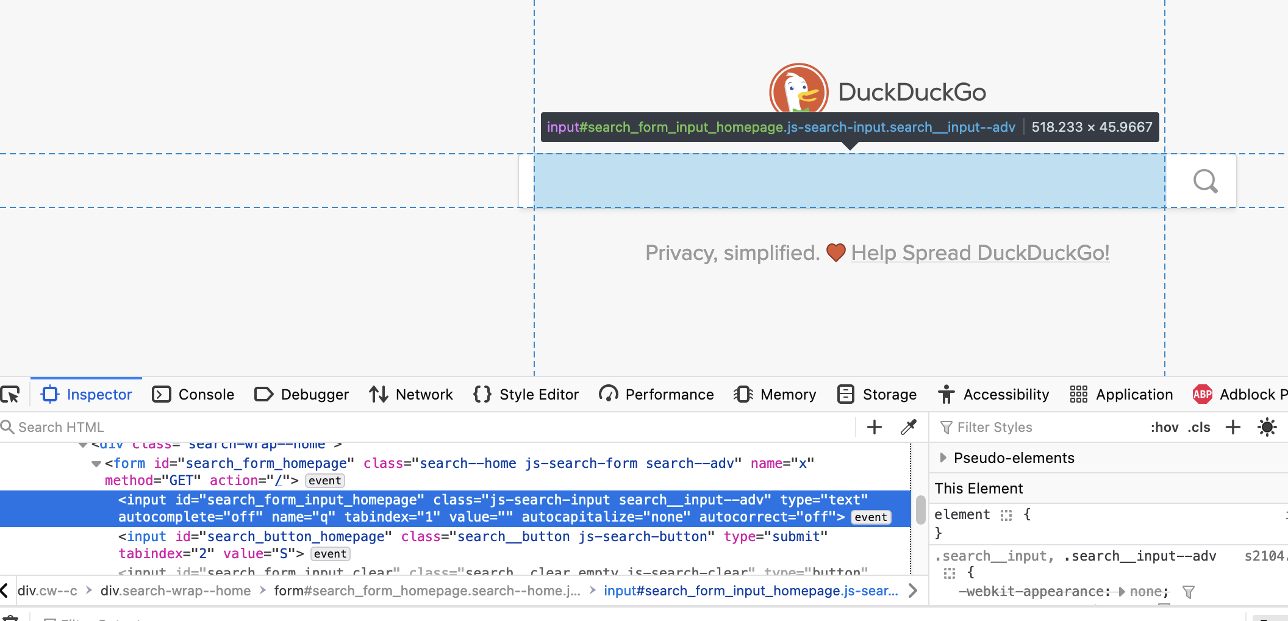The image size is (1288, 621).
Task: Select div.search-wrap--home breadcrumb
Action: [x=176, y=590]
